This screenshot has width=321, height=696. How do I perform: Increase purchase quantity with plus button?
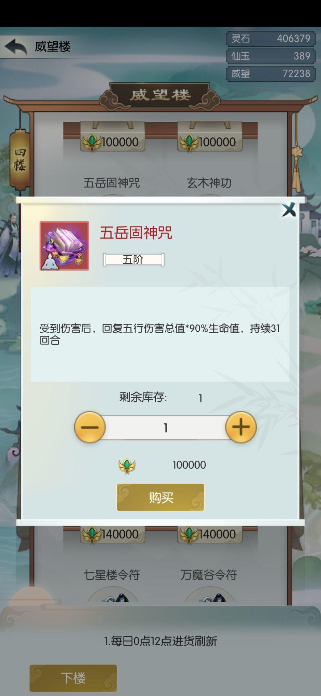point(241,427)
